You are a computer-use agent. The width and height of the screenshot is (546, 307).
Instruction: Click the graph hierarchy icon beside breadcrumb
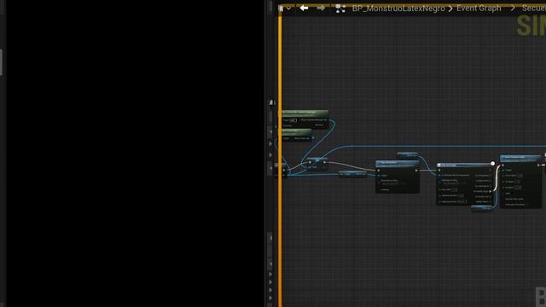[x=340, y=9]
